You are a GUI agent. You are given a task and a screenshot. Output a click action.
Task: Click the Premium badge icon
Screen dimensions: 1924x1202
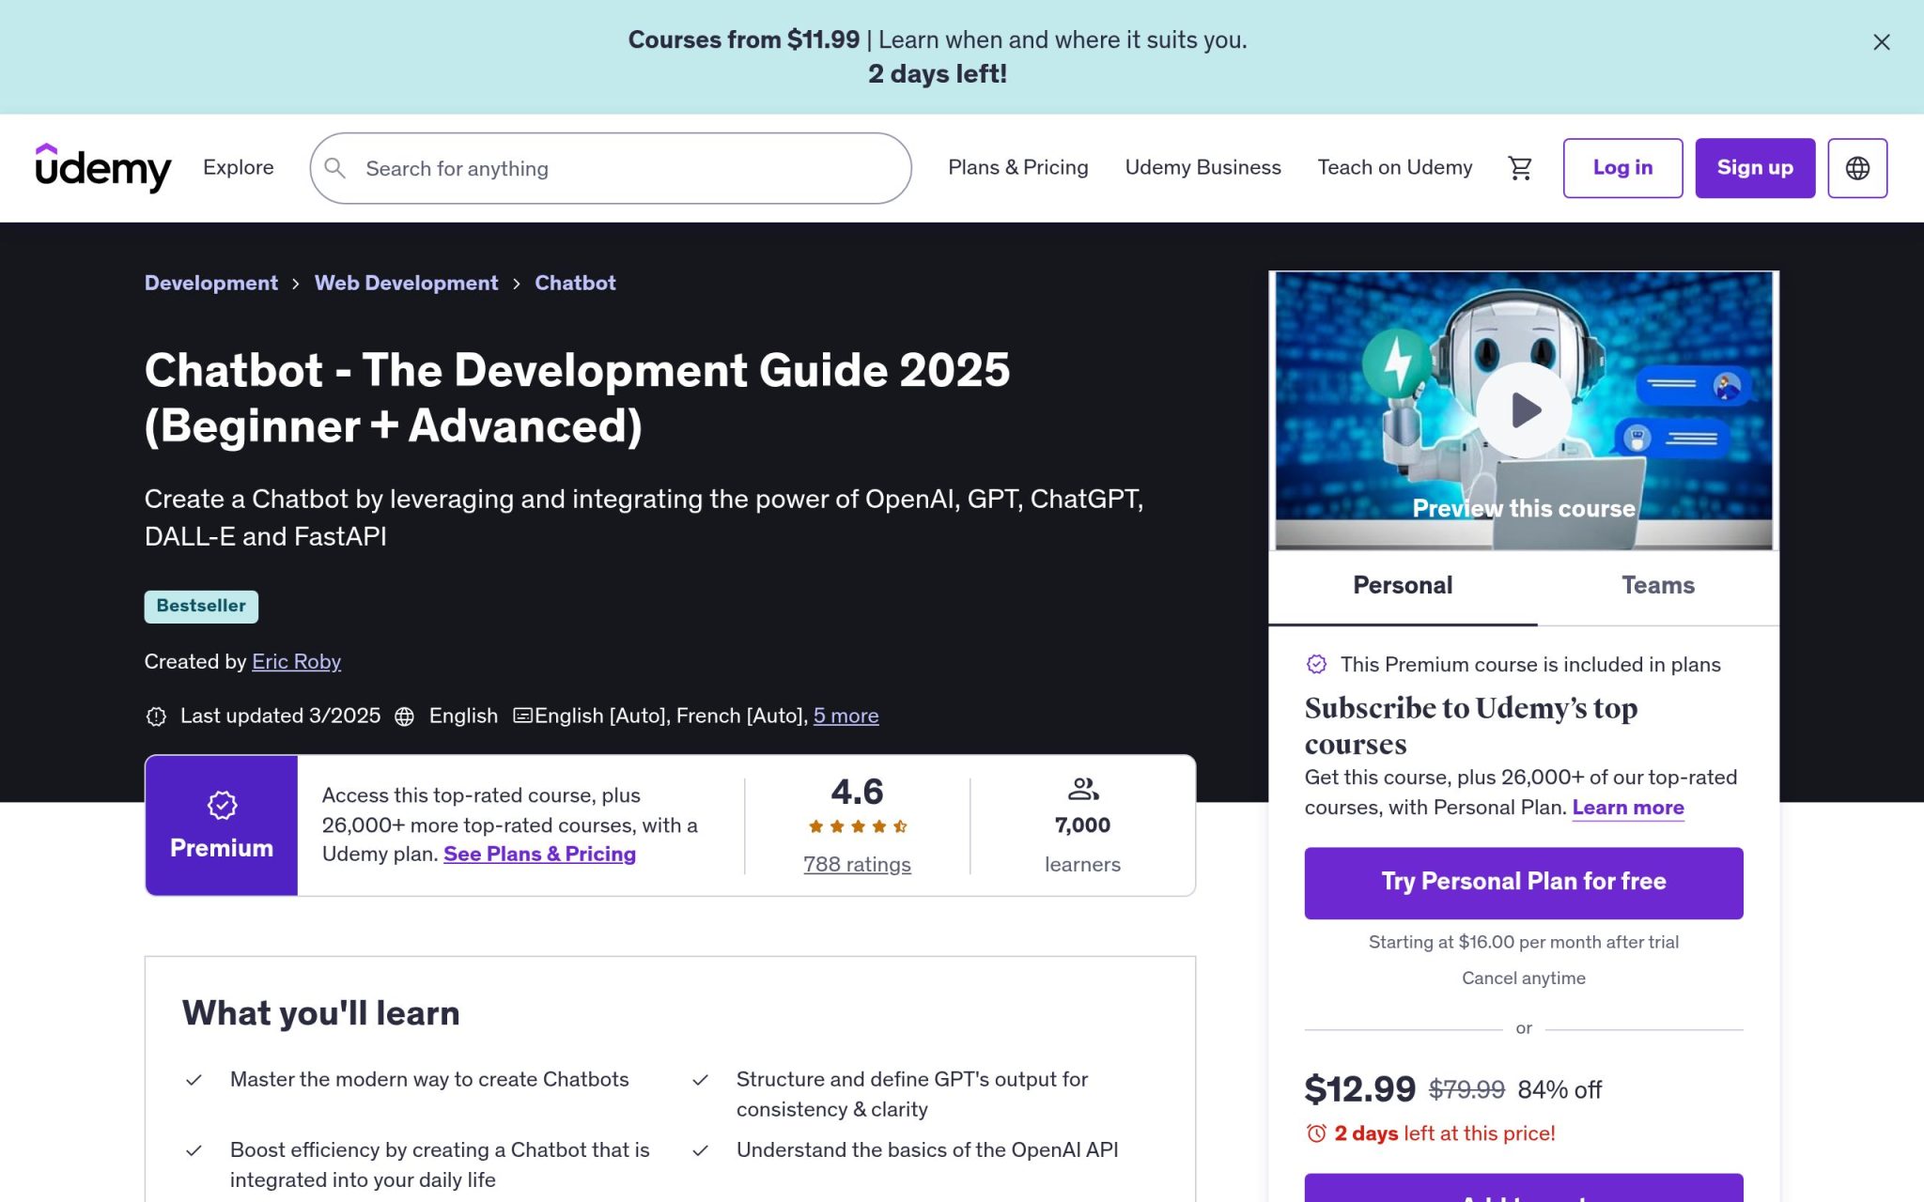(x=222, y=805)
